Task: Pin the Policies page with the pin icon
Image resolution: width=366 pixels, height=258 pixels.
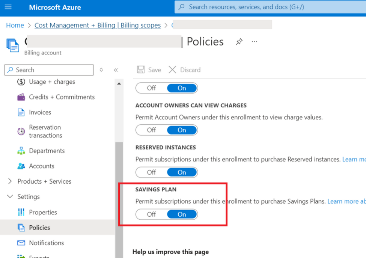Action: [x=239, y=42]
